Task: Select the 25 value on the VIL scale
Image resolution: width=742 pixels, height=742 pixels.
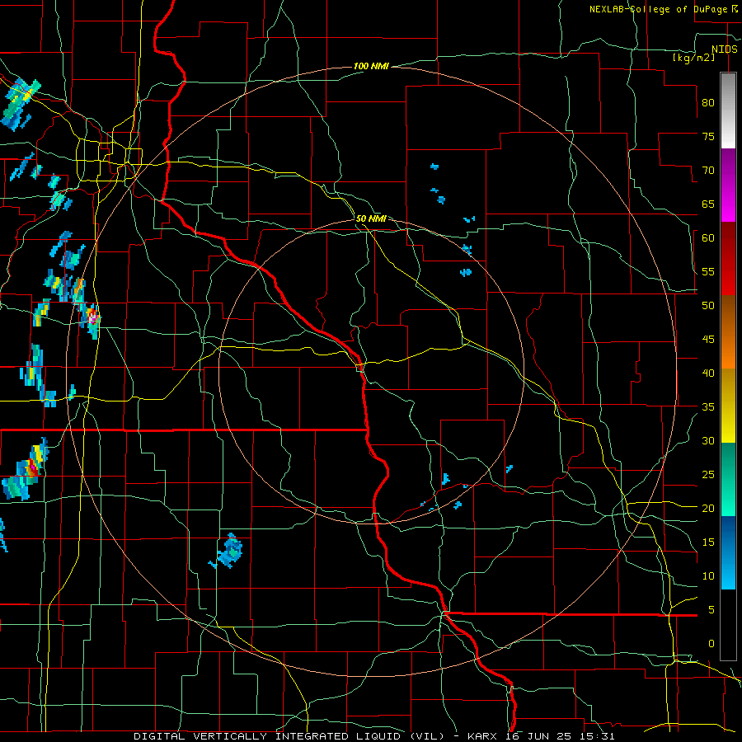Action: click(x=708, y=475)
